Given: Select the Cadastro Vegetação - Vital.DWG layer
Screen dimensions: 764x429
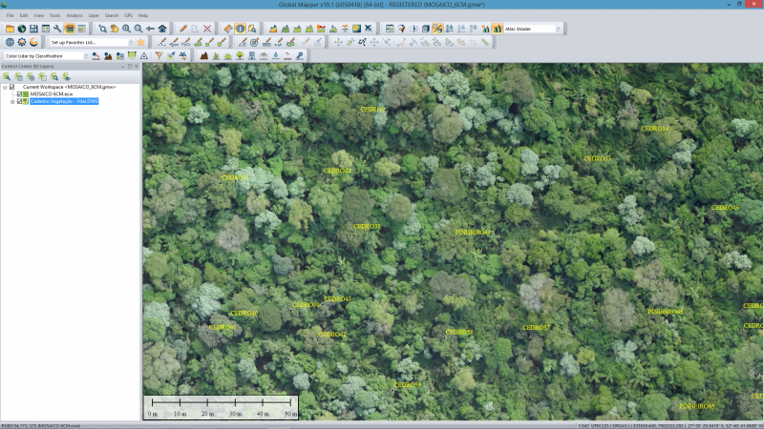Looking at the screenshot, I should pyautogui.click(x=64, y=102).
